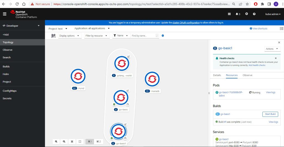Switch to Details tab
284x147 pixels.
217,75
